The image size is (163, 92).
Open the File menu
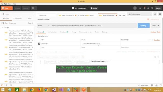click(x=2, y=4)
